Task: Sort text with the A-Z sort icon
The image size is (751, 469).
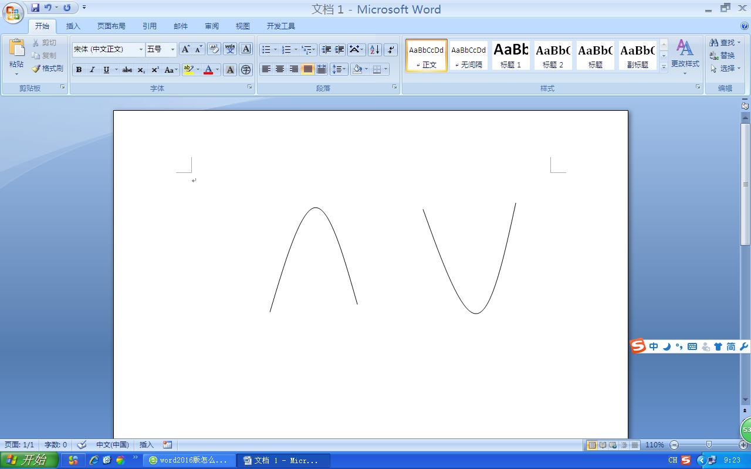Action: coord(375,49)
